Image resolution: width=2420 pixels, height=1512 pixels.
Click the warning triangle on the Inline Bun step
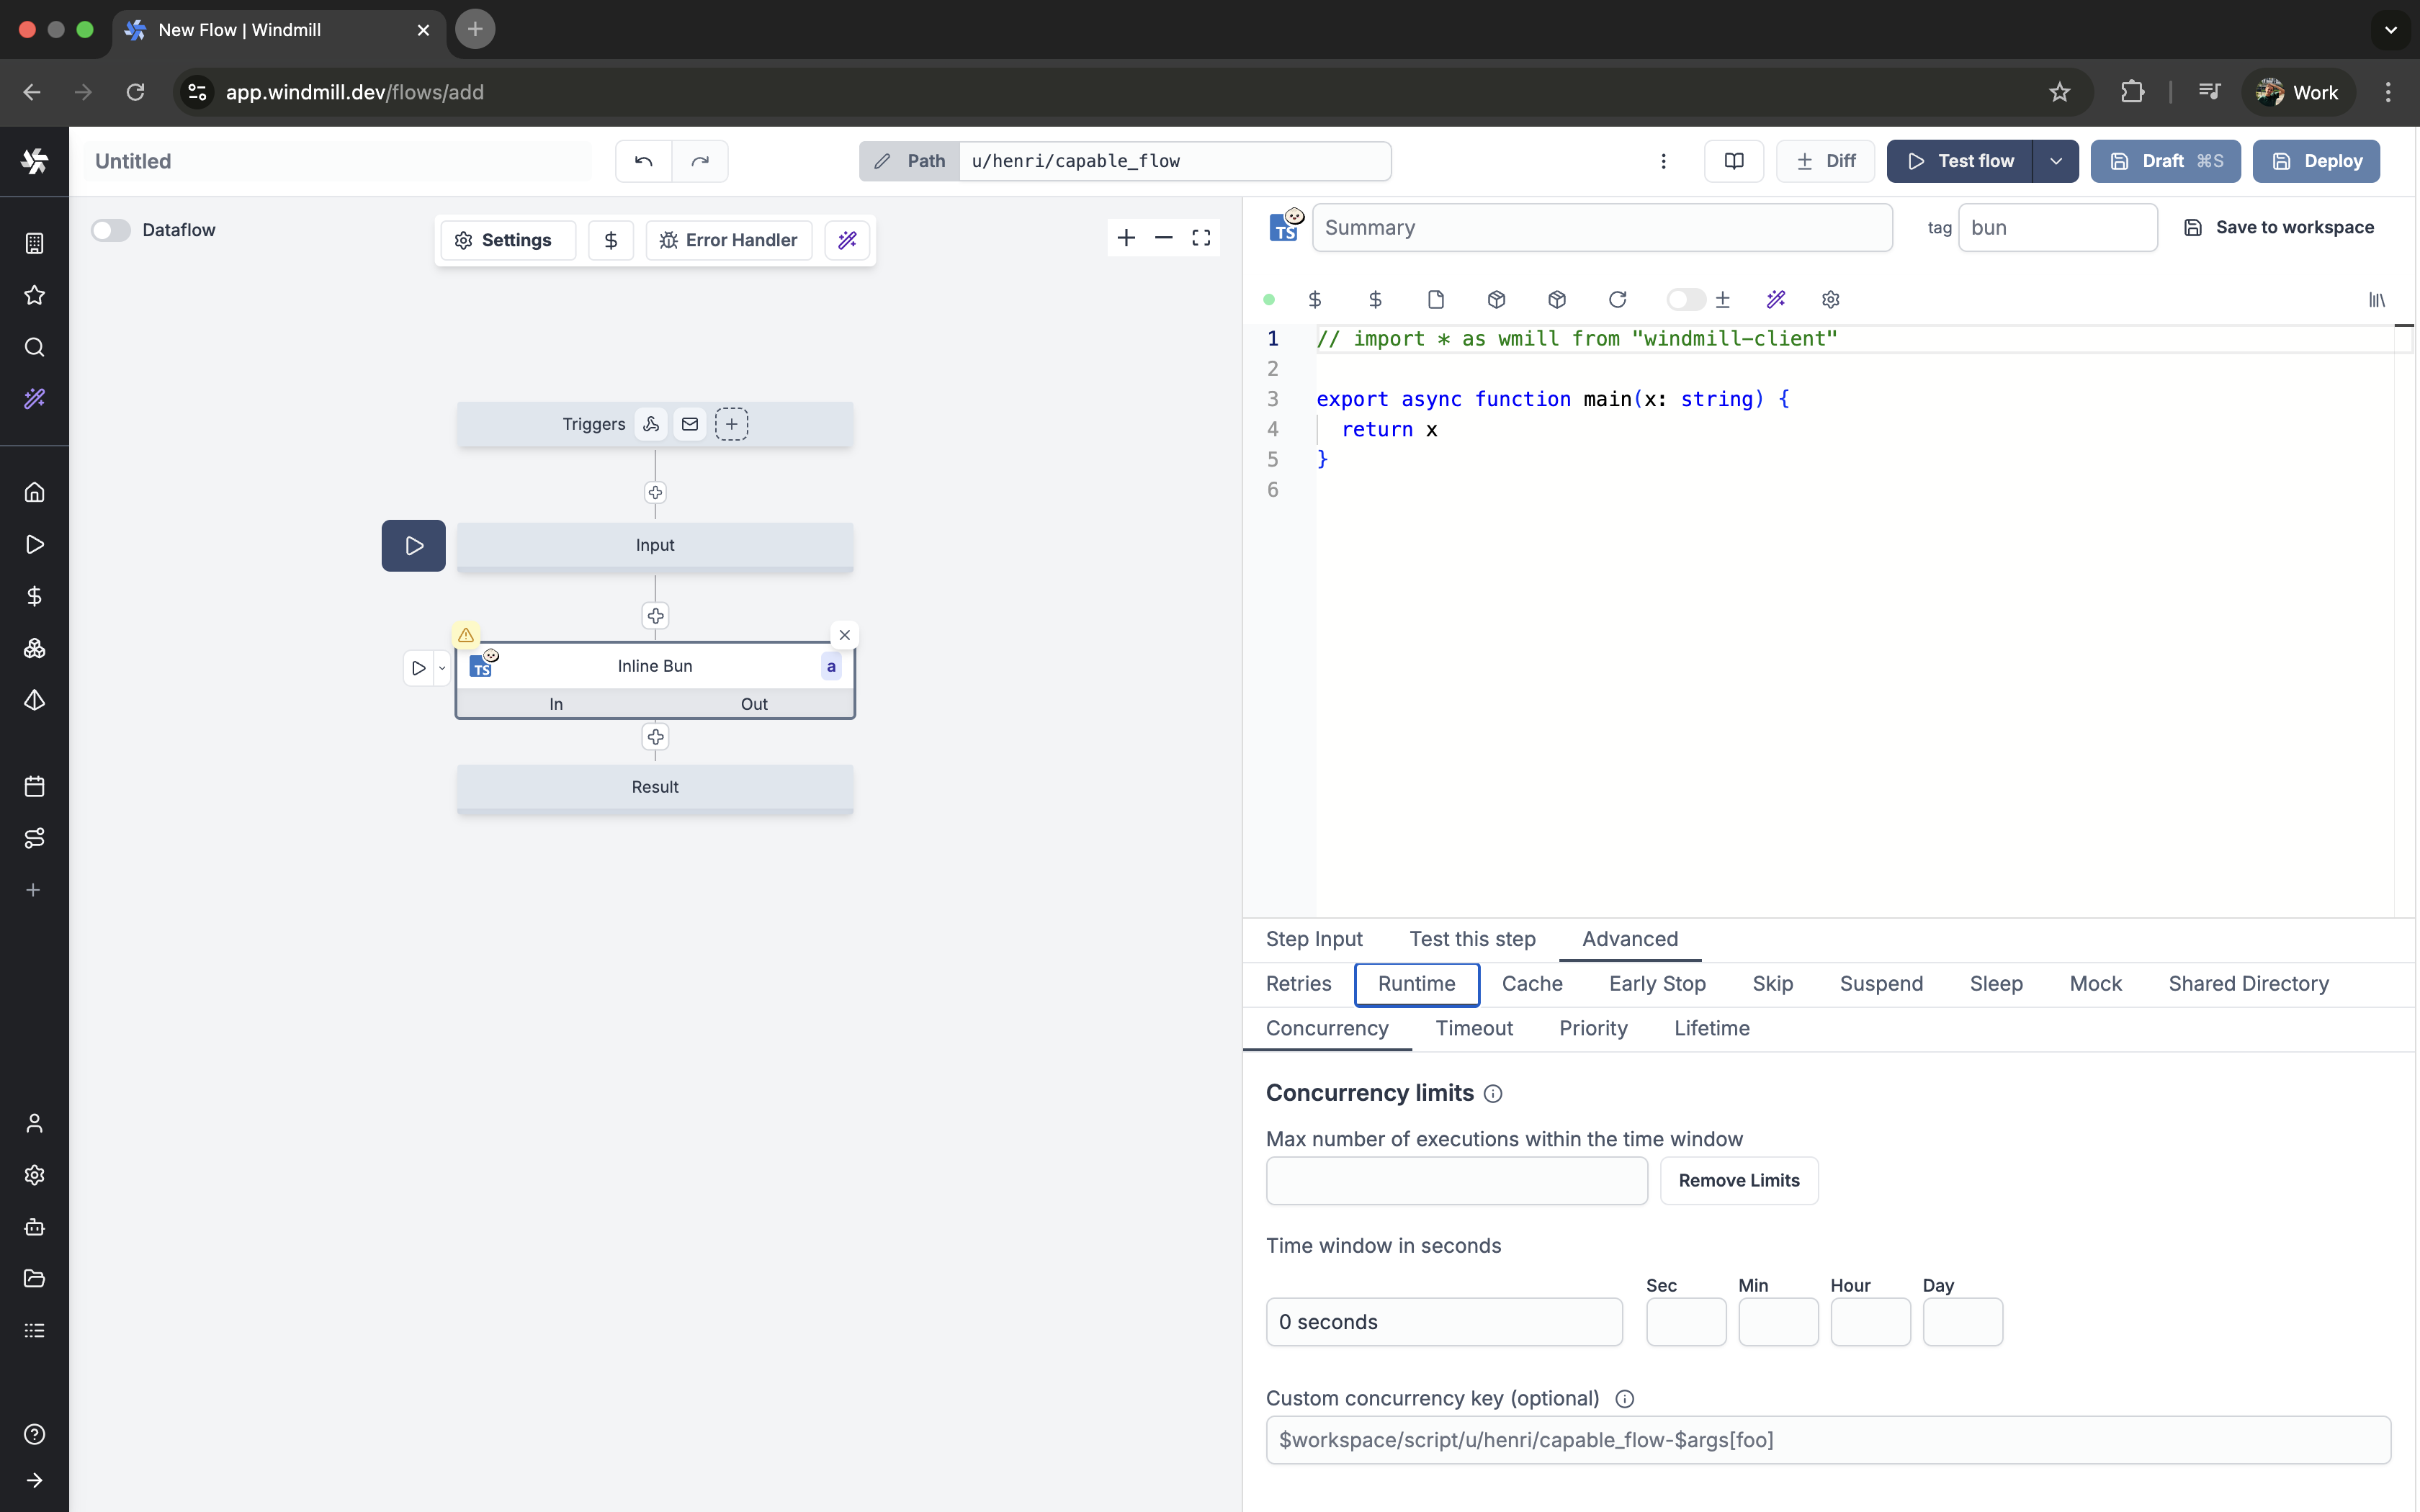pyautogui.click(x=466, y=635)
